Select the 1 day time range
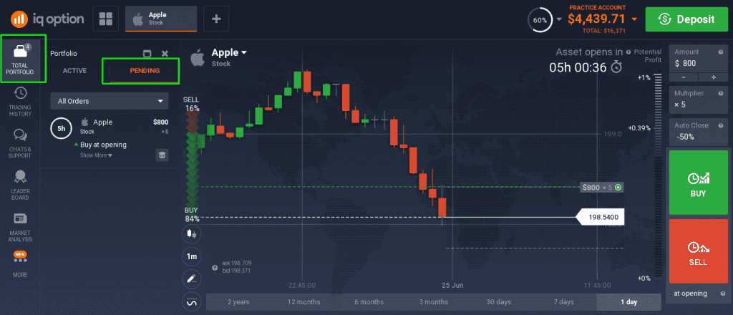733x315 pixels. [628, 302]
